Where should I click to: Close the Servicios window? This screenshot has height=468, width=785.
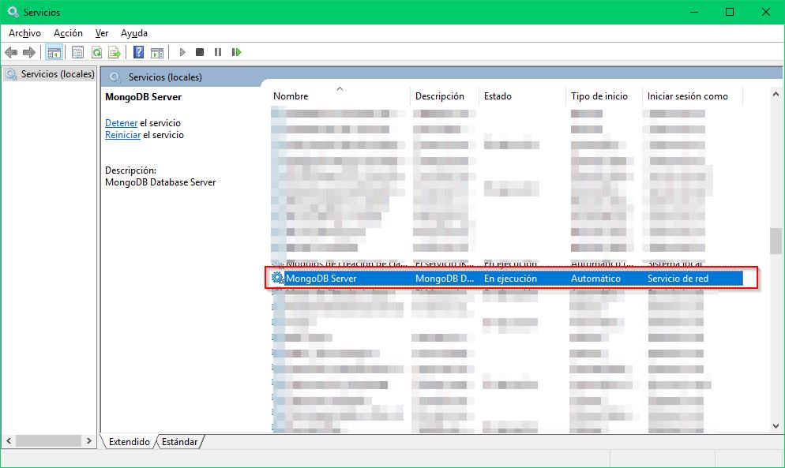(766, 12)
